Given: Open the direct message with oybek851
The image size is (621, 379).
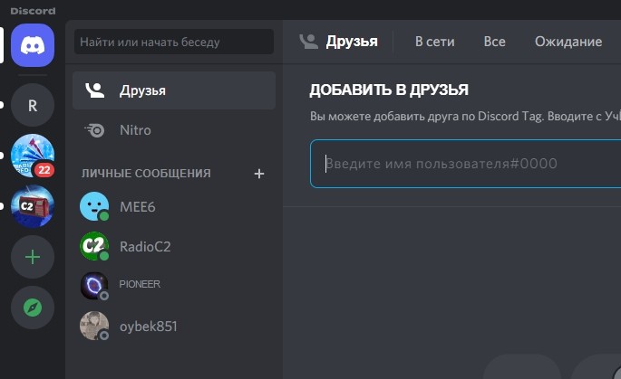Looking at the screenshot, I should (174, 327).
